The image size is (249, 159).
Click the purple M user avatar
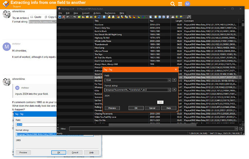tap(187, 4)
